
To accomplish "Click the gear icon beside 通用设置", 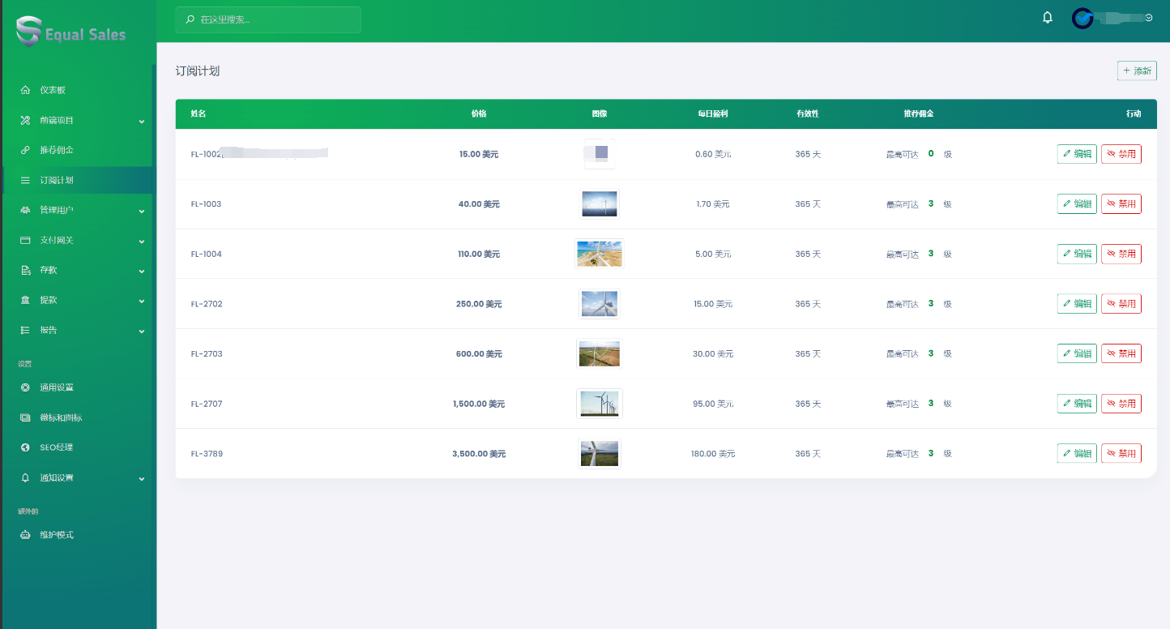I will (x=25, y=387).
